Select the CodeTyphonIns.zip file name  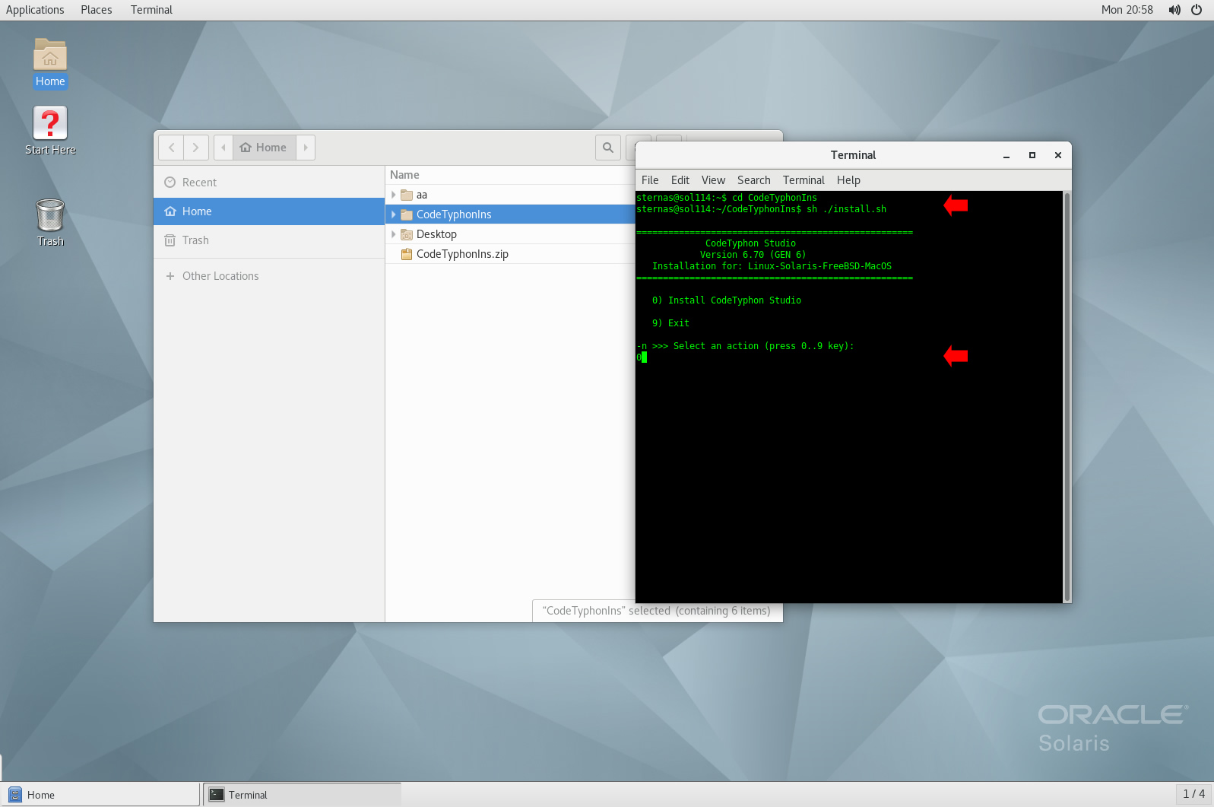[x=462, y=255]
